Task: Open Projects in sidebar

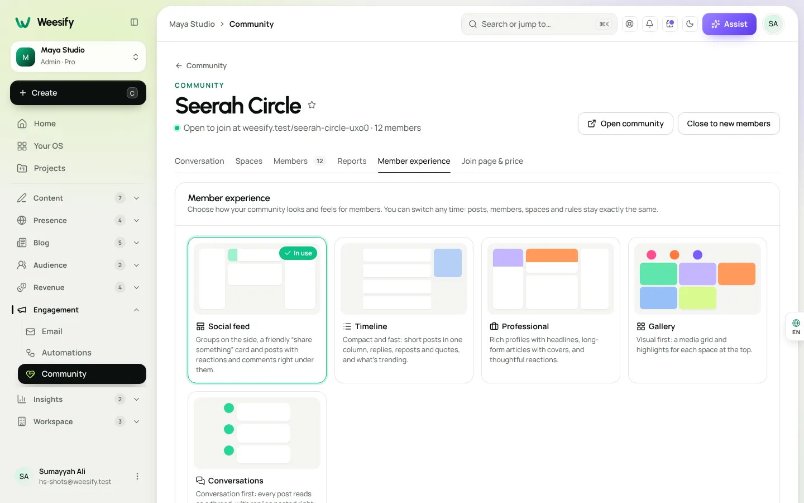Action: pos(78,168)
